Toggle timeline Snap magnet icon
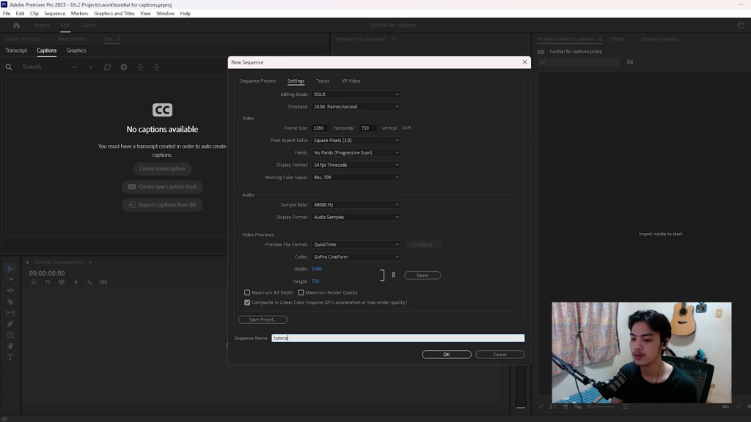The image size is (751, 422). pyautogui.click(x=48, y=282)
